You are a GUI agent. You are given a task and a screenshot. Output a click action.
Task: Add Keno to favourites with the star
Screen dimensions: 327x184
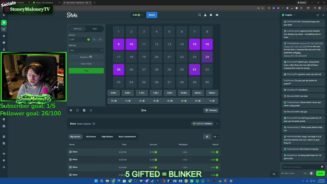(94, 124)
